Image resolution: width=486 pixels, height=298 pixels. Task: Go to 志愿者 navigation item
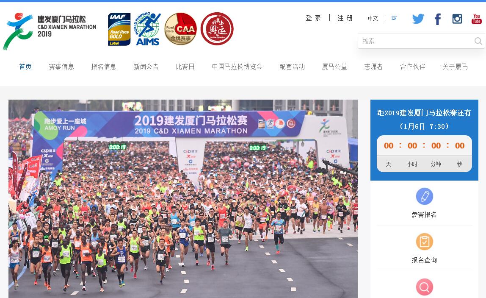[x=373, y=67]
